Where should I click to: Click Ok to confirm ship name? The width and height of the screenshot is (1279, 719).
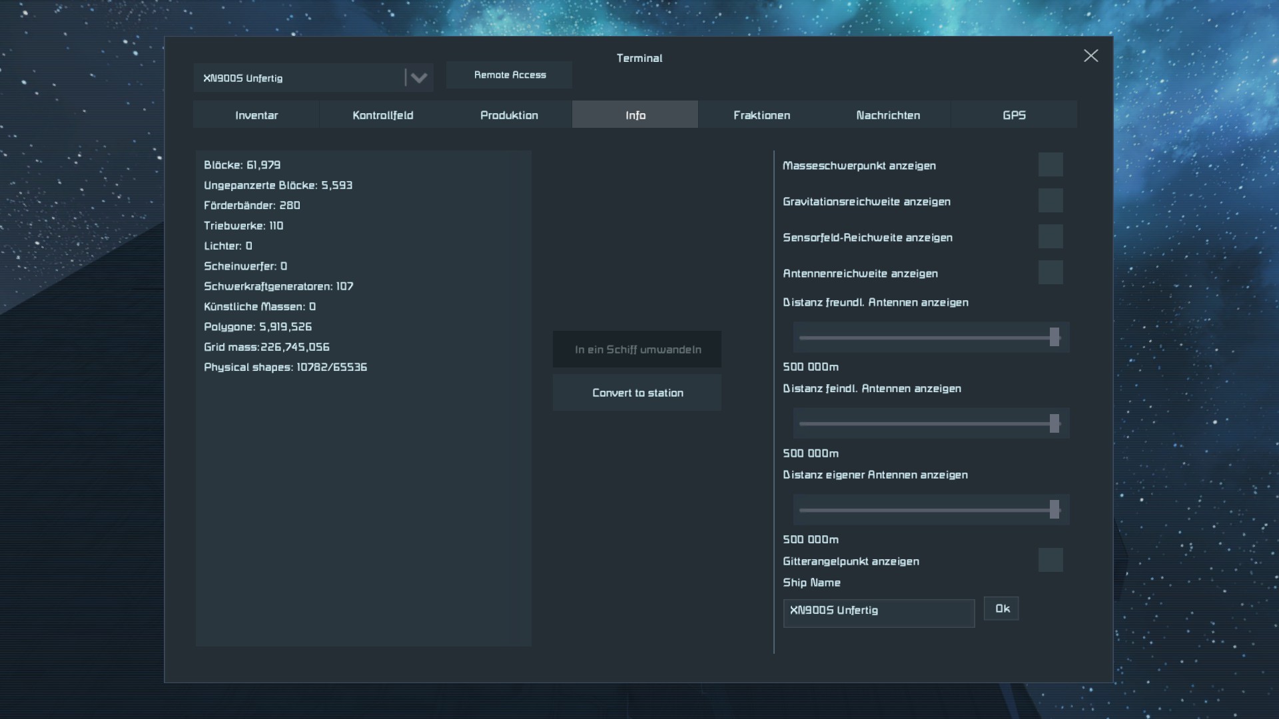tap(1002, 608)
